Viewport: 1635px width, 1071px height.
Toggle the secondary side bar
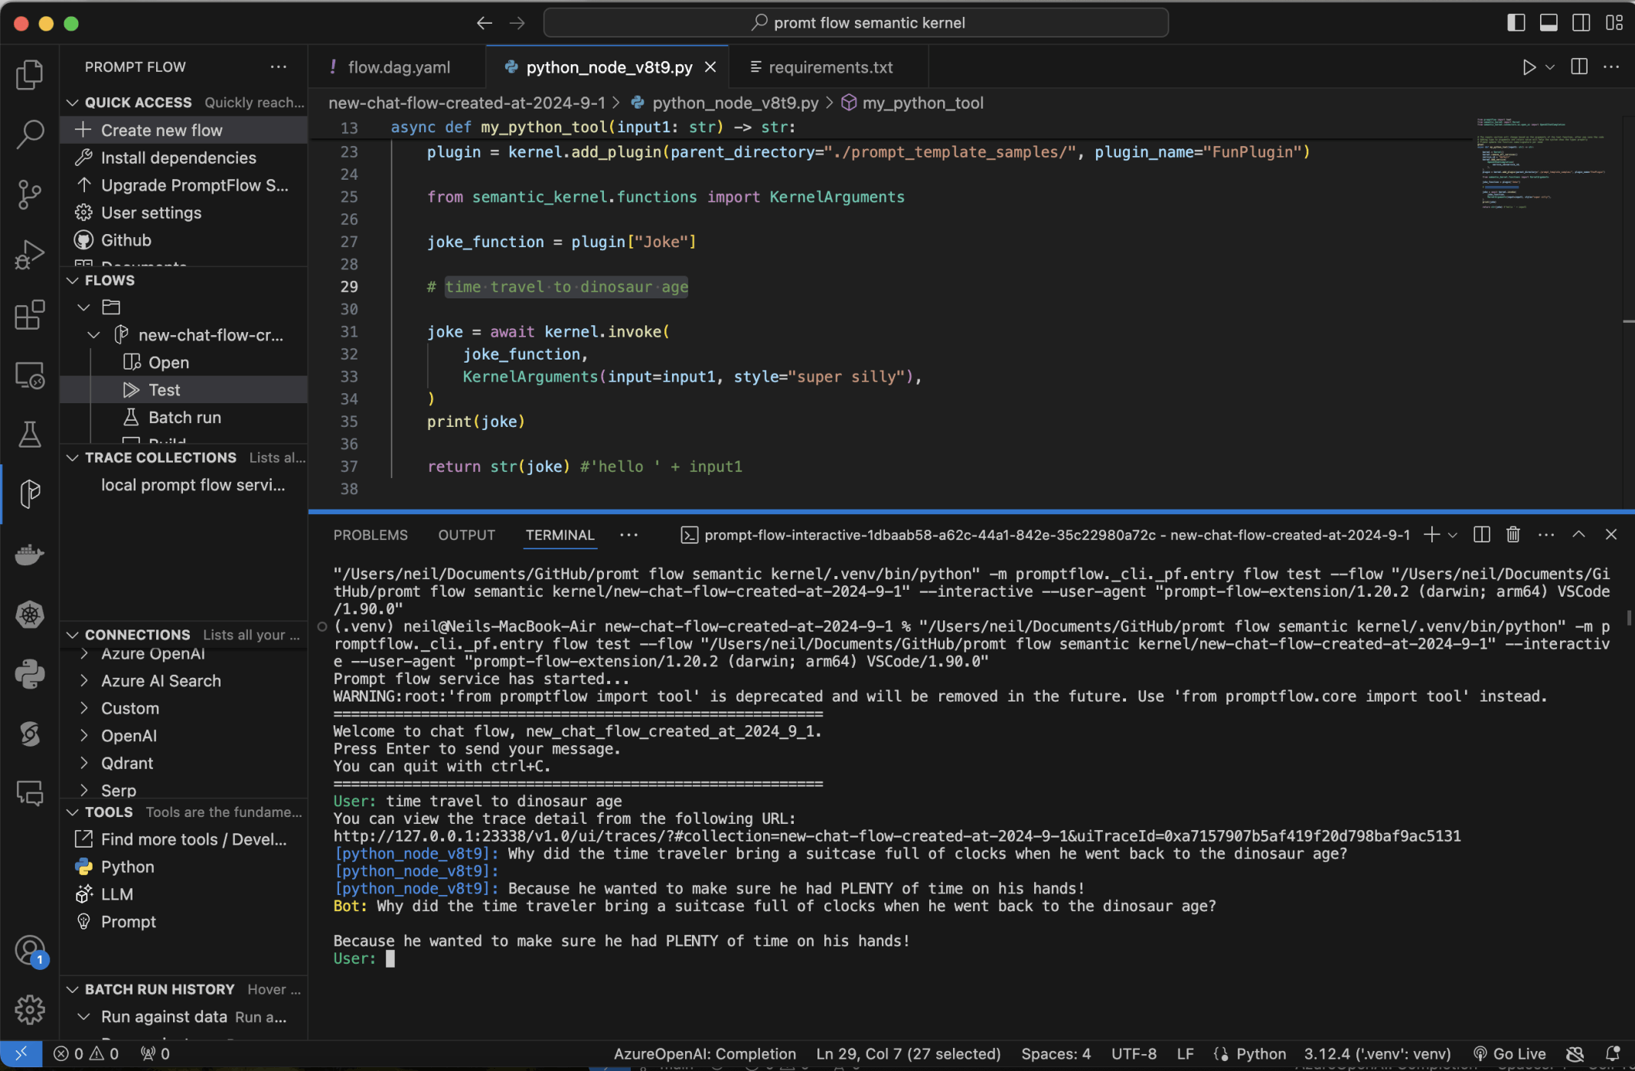[x=1581, y=23]
